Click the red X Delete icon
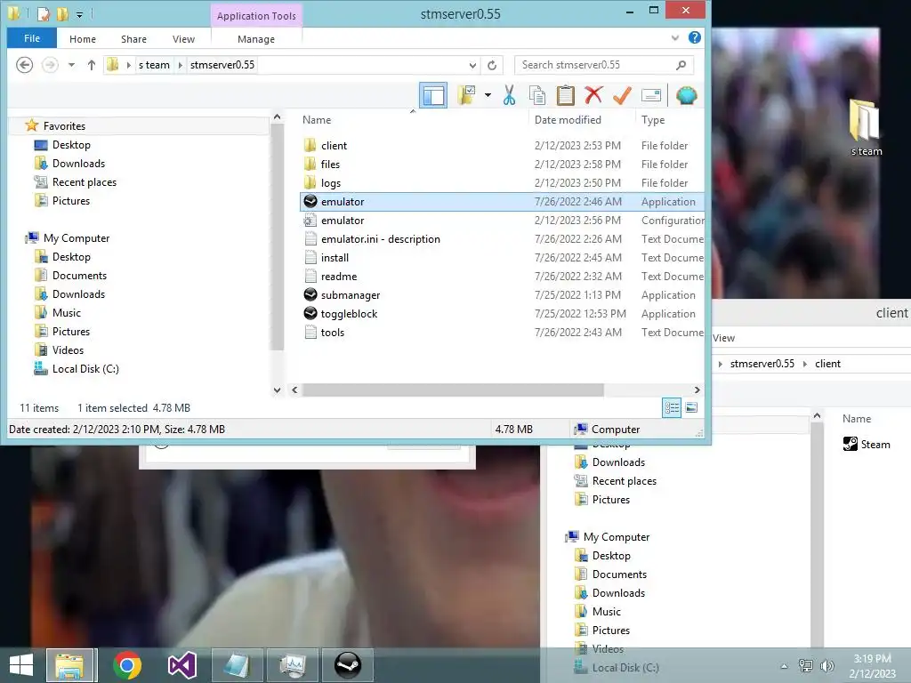 [593, 95]
